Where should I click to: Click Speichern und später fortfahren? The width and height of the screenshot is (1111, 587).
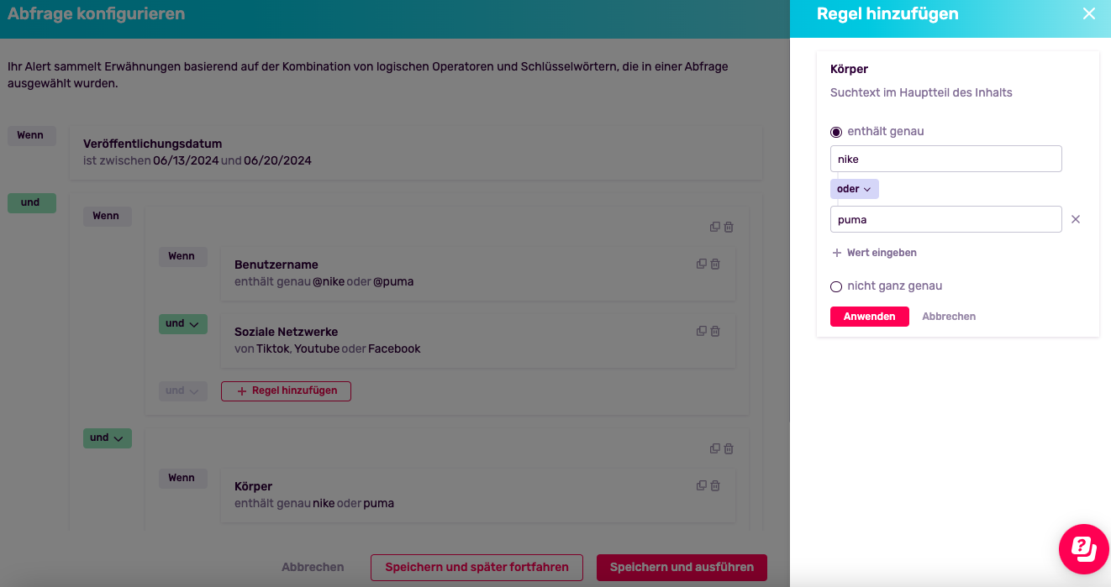477,567
